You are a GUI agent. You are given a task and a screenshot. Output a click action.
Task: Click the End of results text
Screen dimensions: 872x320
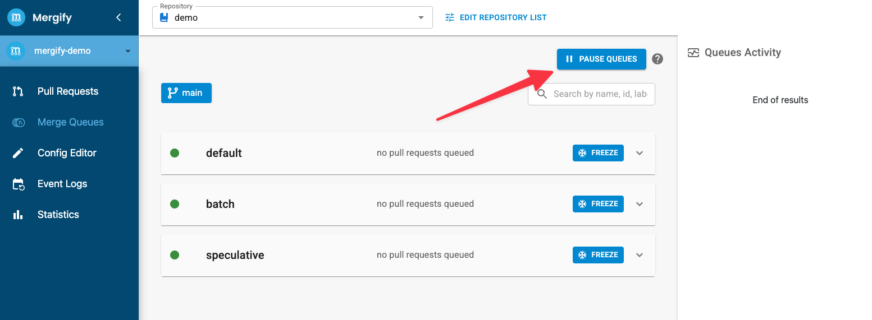pyautogui.click(x=780, y=100)
